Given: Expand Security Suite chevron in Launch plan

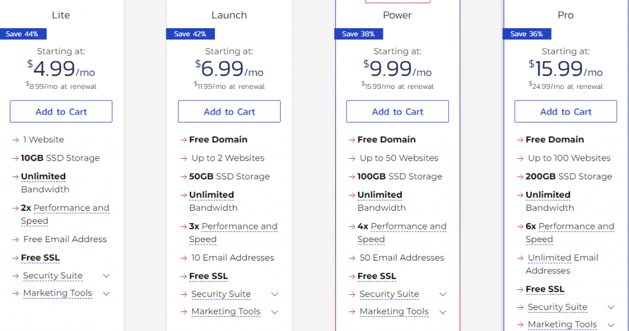Looking at the screenshot, I should [x=275, y=294].
